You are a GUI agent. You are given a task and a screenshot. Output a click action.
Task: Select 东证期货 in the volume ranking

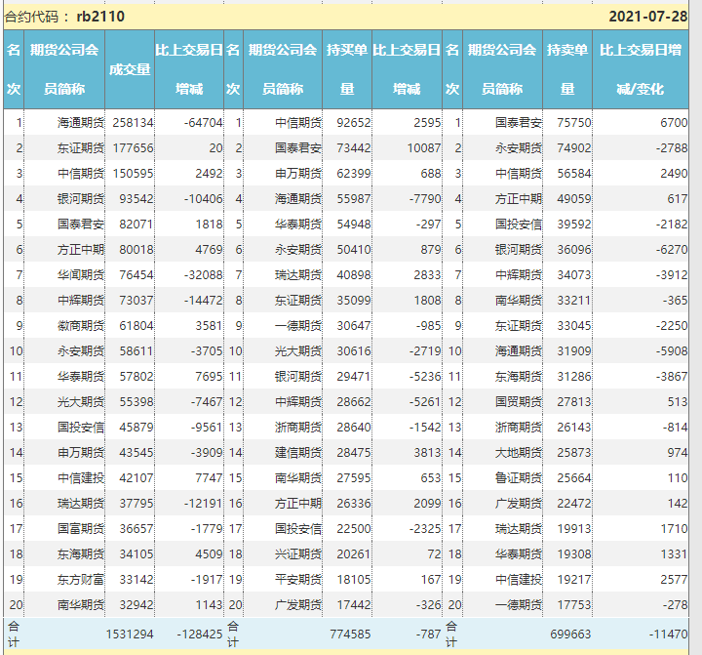click(x=81, y=148)
